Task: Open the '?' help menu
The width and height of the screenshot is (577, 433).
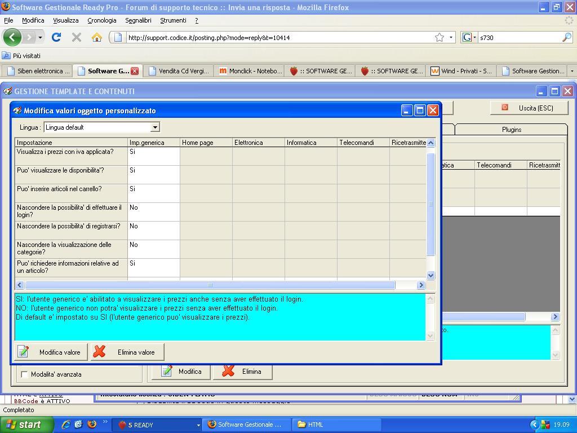Action: tap(197, 20)
